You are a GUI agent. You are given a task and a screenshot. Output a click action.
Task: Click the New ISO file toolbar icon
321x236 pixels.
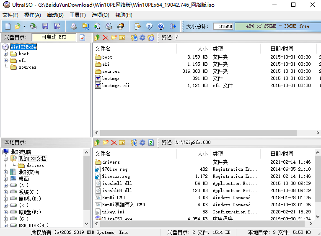(7, 26)
